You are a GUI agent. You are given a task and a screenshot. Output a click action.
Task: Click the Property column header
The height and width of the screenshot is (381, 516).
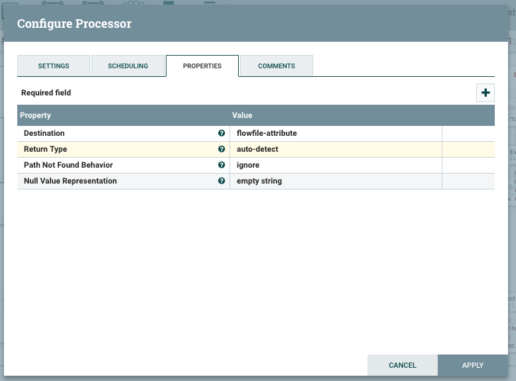coord(36,115)
